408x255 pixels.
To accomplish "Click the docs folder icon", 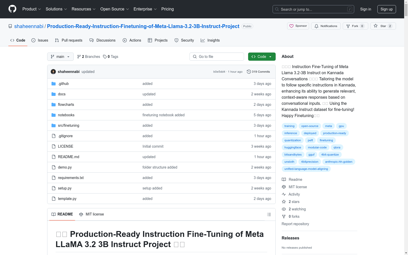I will (x=54, y=94).
